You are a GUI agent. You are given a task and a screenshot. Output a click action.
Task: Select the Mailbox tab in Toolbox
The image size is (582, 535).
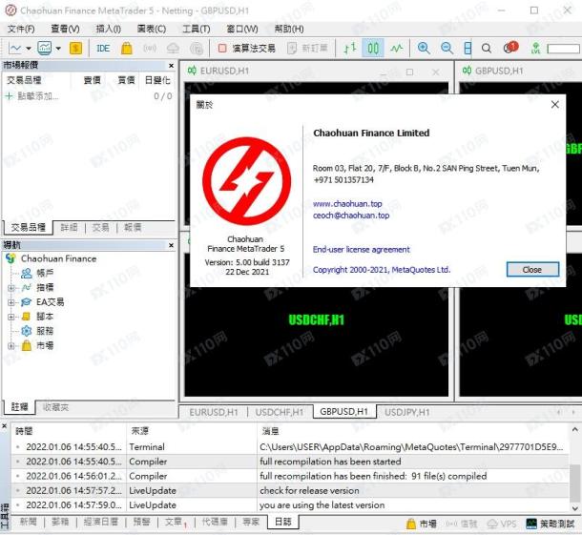tap(60, 523)
